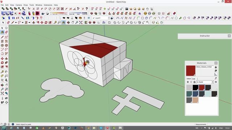
Task: Choose the black material swatch
Action: (195, 87)
